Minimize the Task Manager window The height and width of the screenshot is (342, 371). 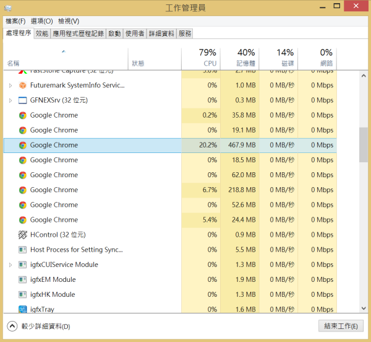(x=323, y=6)
